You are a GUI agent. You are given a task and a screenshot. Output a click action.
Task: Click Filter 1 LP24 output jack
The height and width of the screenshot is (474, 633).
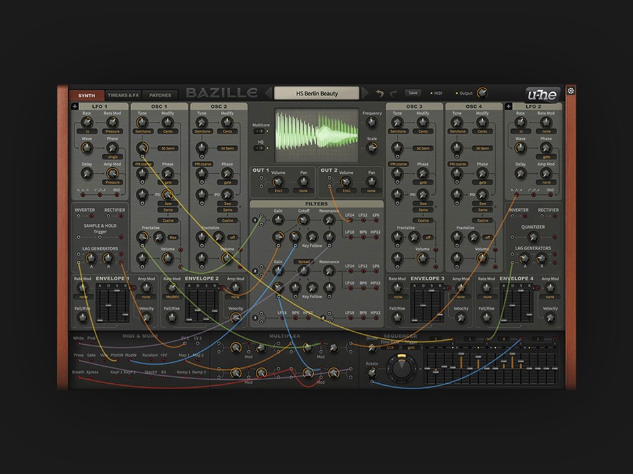[x=350, y=221]
